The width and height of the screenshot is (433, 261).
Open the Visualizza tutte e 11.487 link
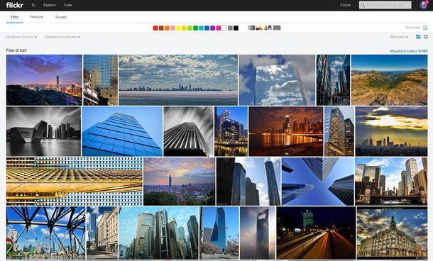[x=408, y=51]
